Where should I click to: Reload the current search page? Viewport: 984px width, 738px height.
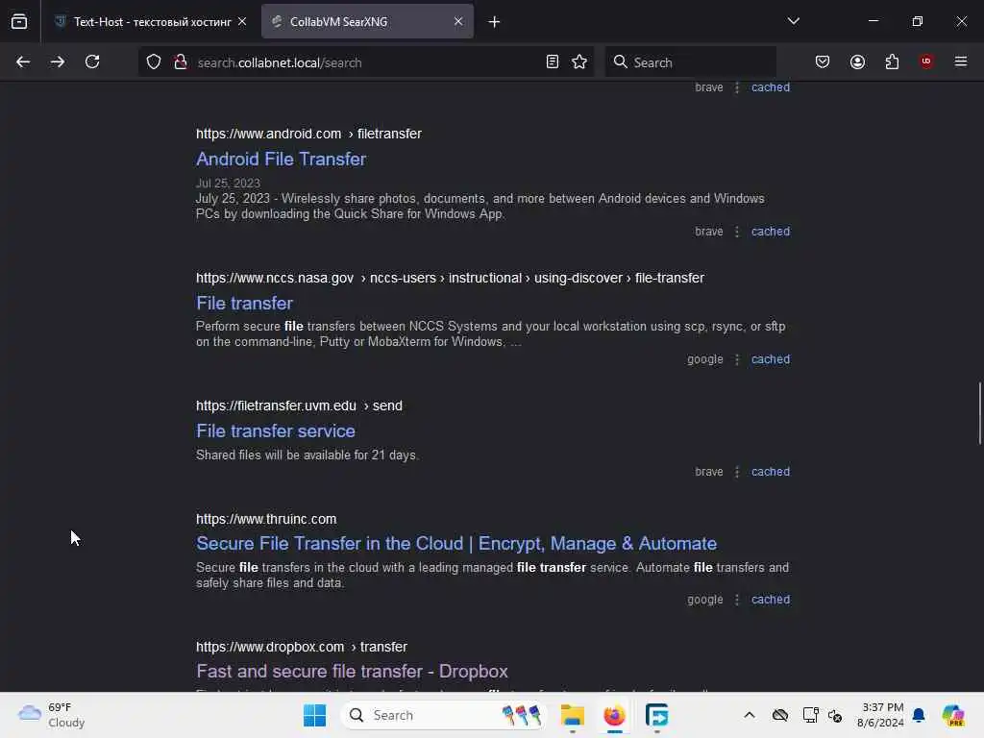coord(92,62)
